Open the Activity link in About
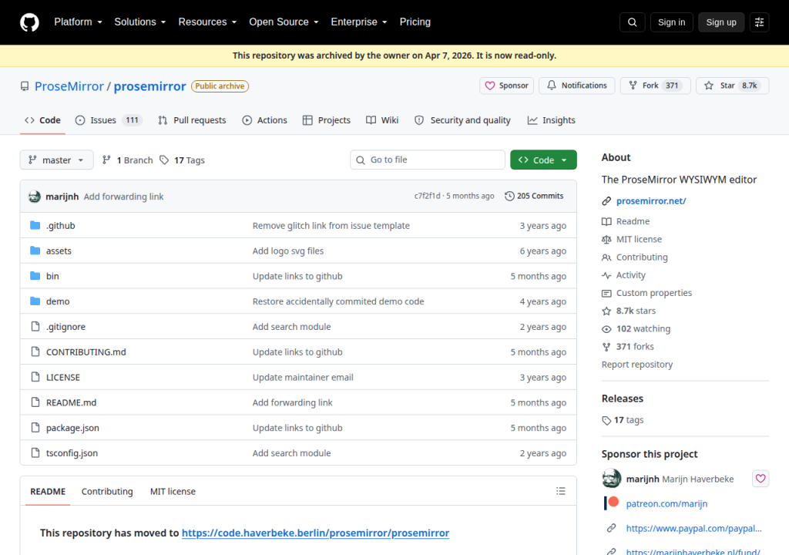Viewport: 789px width, 555px height. coord(623,275)
